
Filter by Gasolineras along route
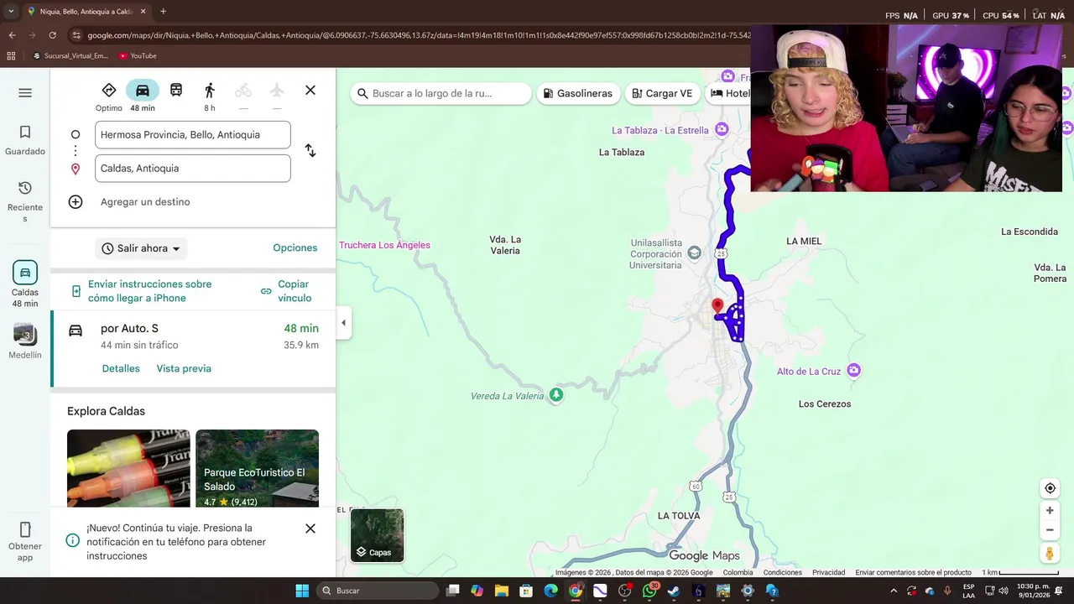click(578, 93)
